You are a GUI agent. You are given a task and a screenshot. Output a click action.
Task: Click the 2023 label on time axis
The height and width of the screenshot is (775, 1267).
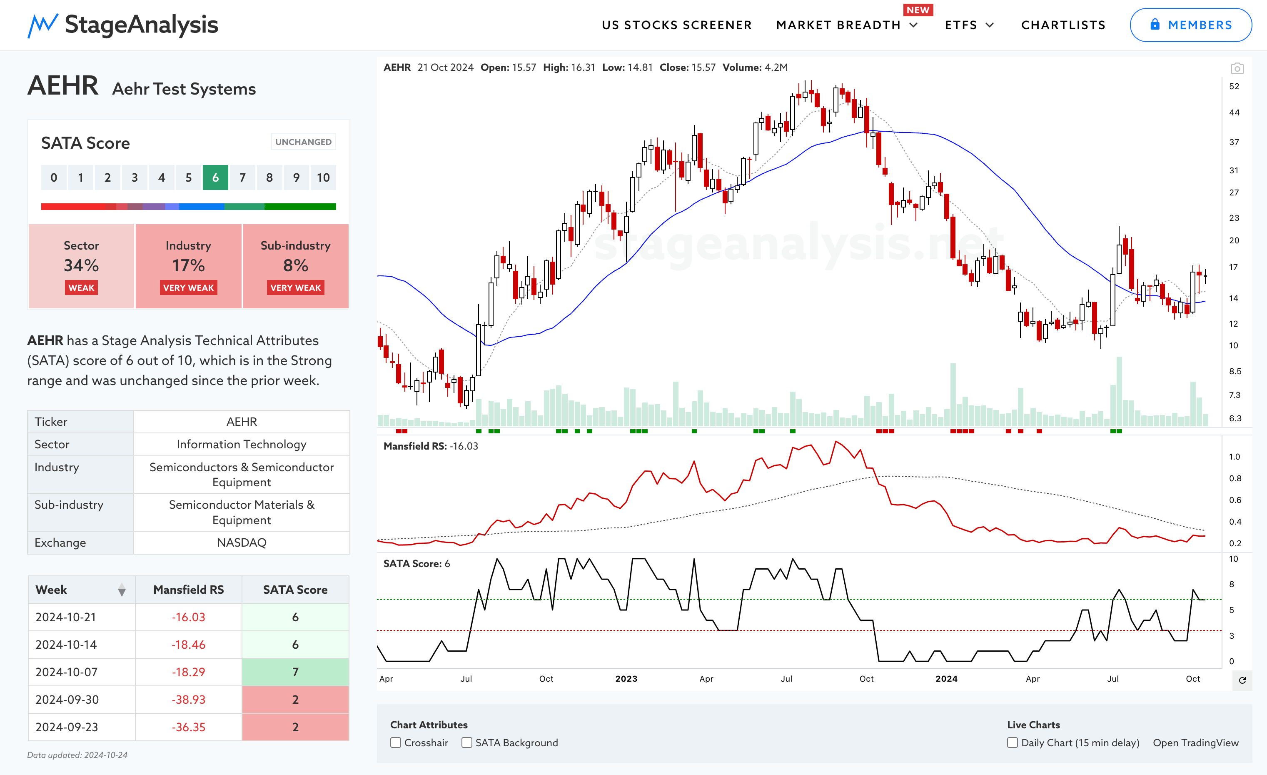point(626,679)
